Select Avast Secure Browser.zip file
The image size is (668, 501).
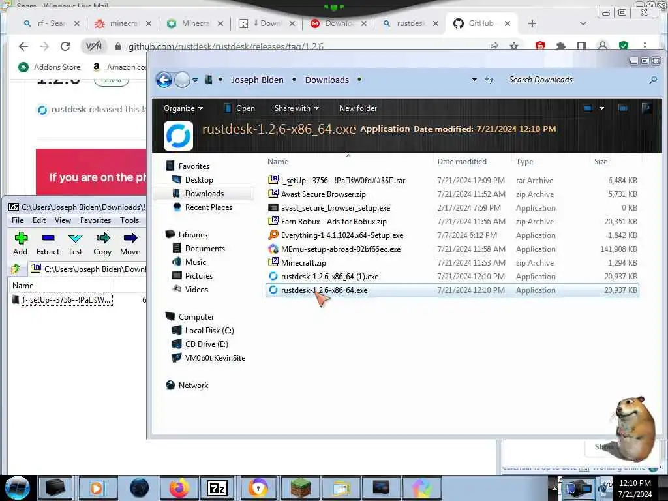click(452, 194)
